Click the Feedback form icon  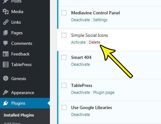(x=6, y=54)
